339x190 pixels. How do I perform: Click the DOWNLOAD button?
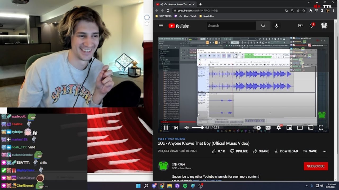[286, 151]
